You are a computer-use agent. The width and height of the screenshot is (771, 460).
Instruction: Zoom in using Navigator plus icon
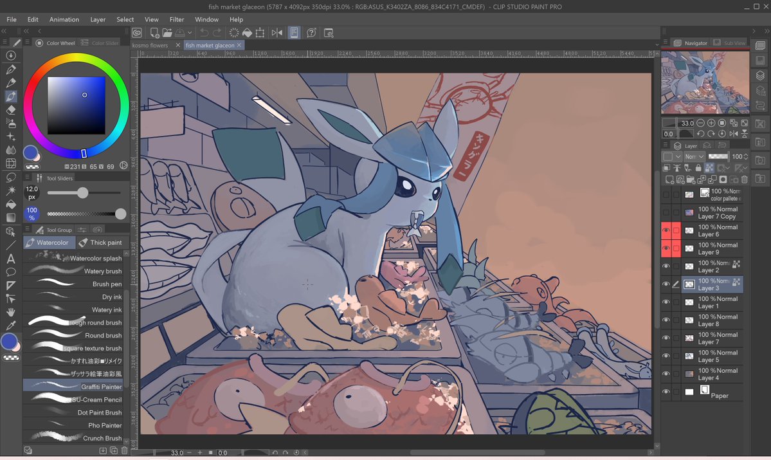711,123
